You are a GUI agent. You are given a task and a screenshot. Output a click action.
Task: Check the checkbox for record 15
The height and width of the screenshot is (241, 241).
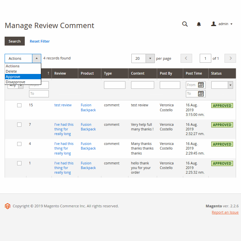tap(19, 105)
